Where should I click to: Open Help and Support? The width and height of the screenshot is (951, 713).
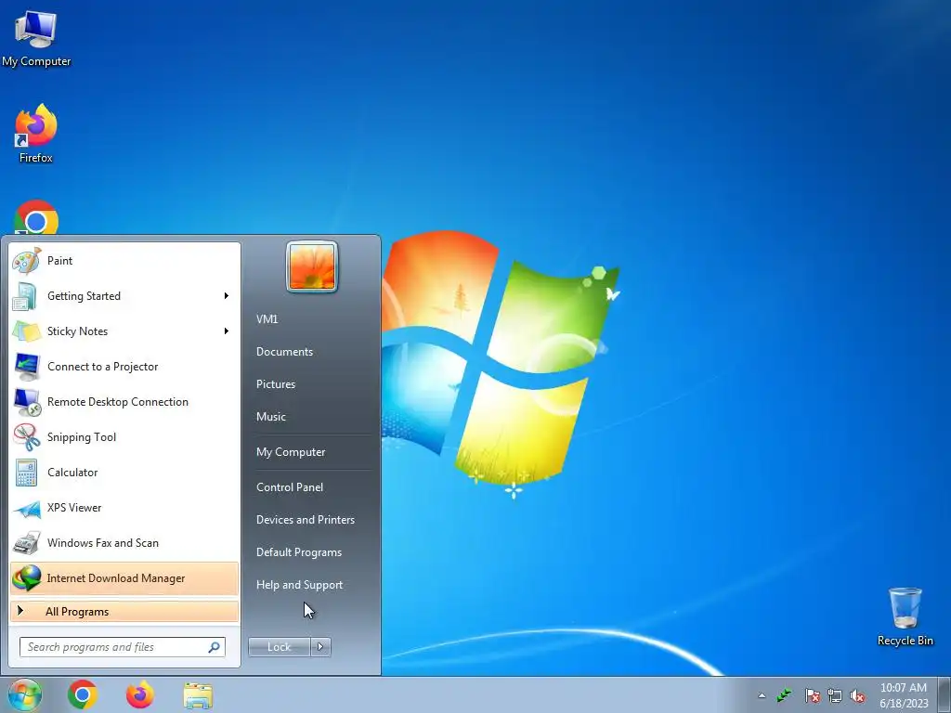pyautogui.click(x=299, y=585)
